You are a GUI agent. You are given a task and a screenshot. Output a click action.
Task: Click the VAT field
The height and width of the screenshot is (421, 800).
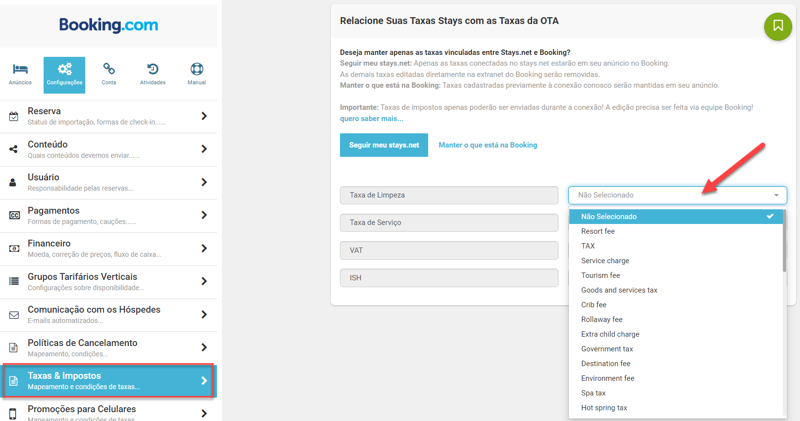click(x=449, y=250)
